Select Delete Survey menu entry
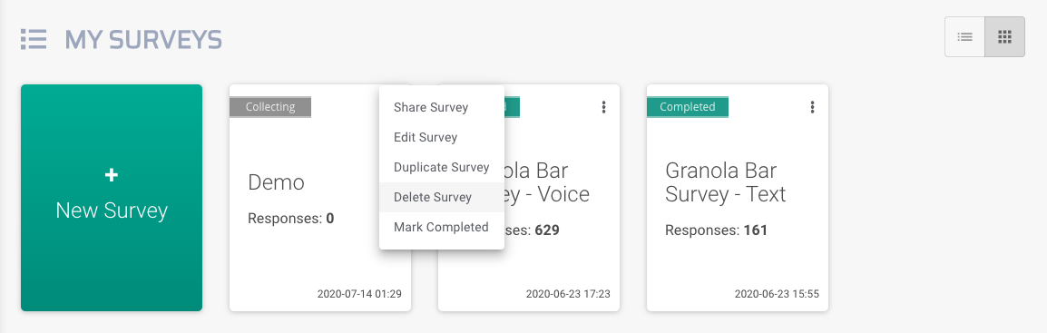This screenshot has width=1047, height=333. coord(441,197)
